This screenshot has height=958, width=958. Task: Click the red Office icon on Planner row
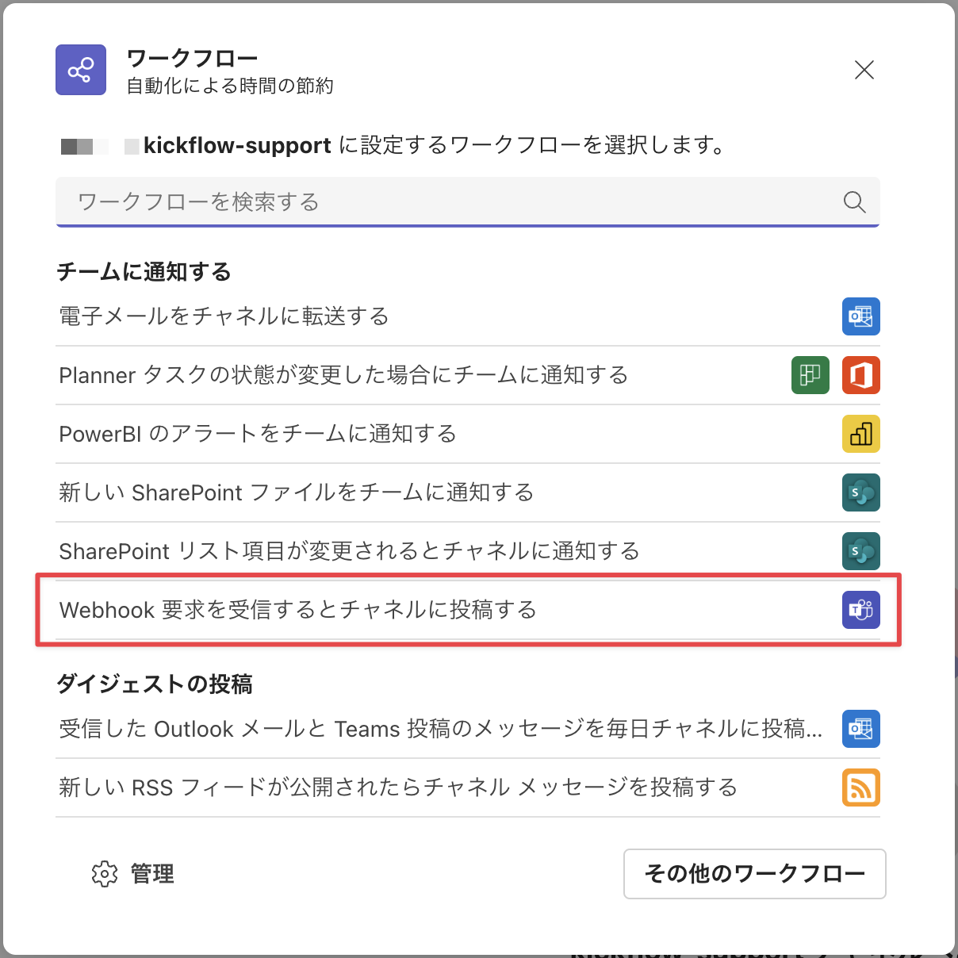(x=861, y=375)
